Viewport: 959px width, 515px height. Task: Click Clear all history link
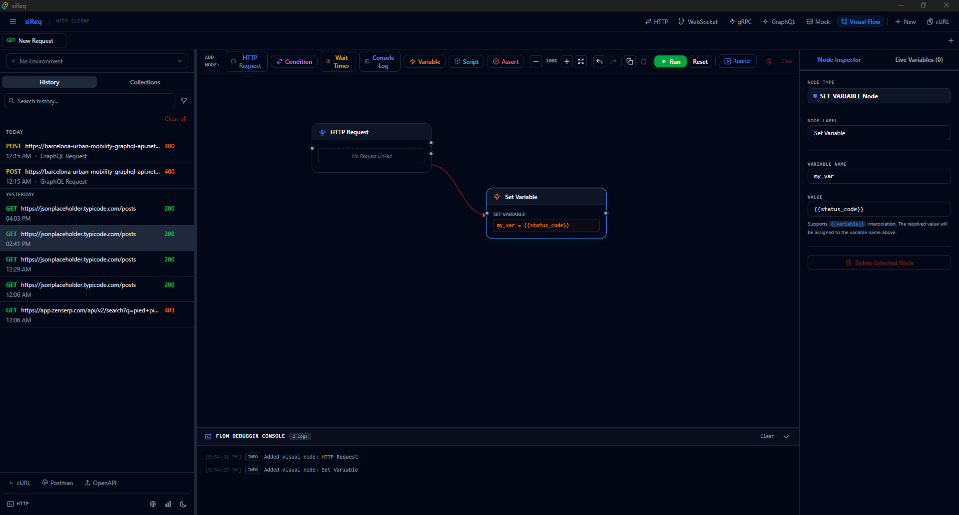point(176,119)
